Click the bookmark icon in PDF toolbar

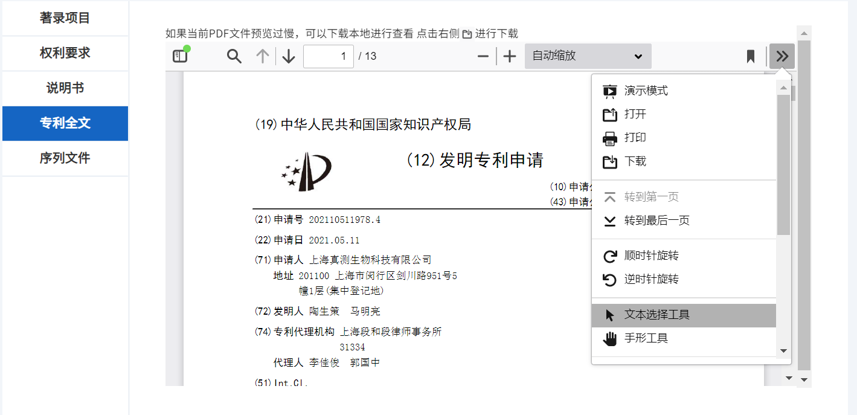[751, 56]
